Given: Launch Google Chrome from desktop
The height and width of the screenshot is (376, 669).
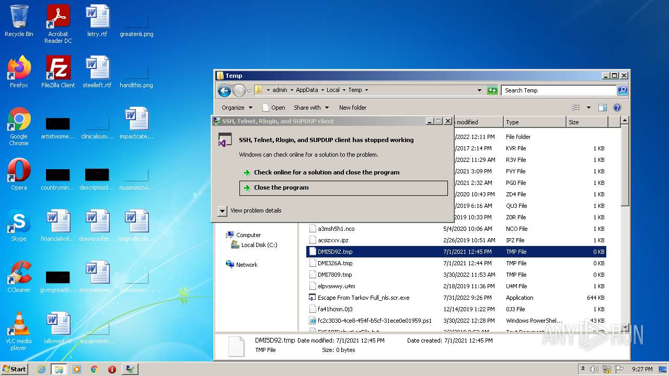Looking at the screenshot, I should pos(19,126).
